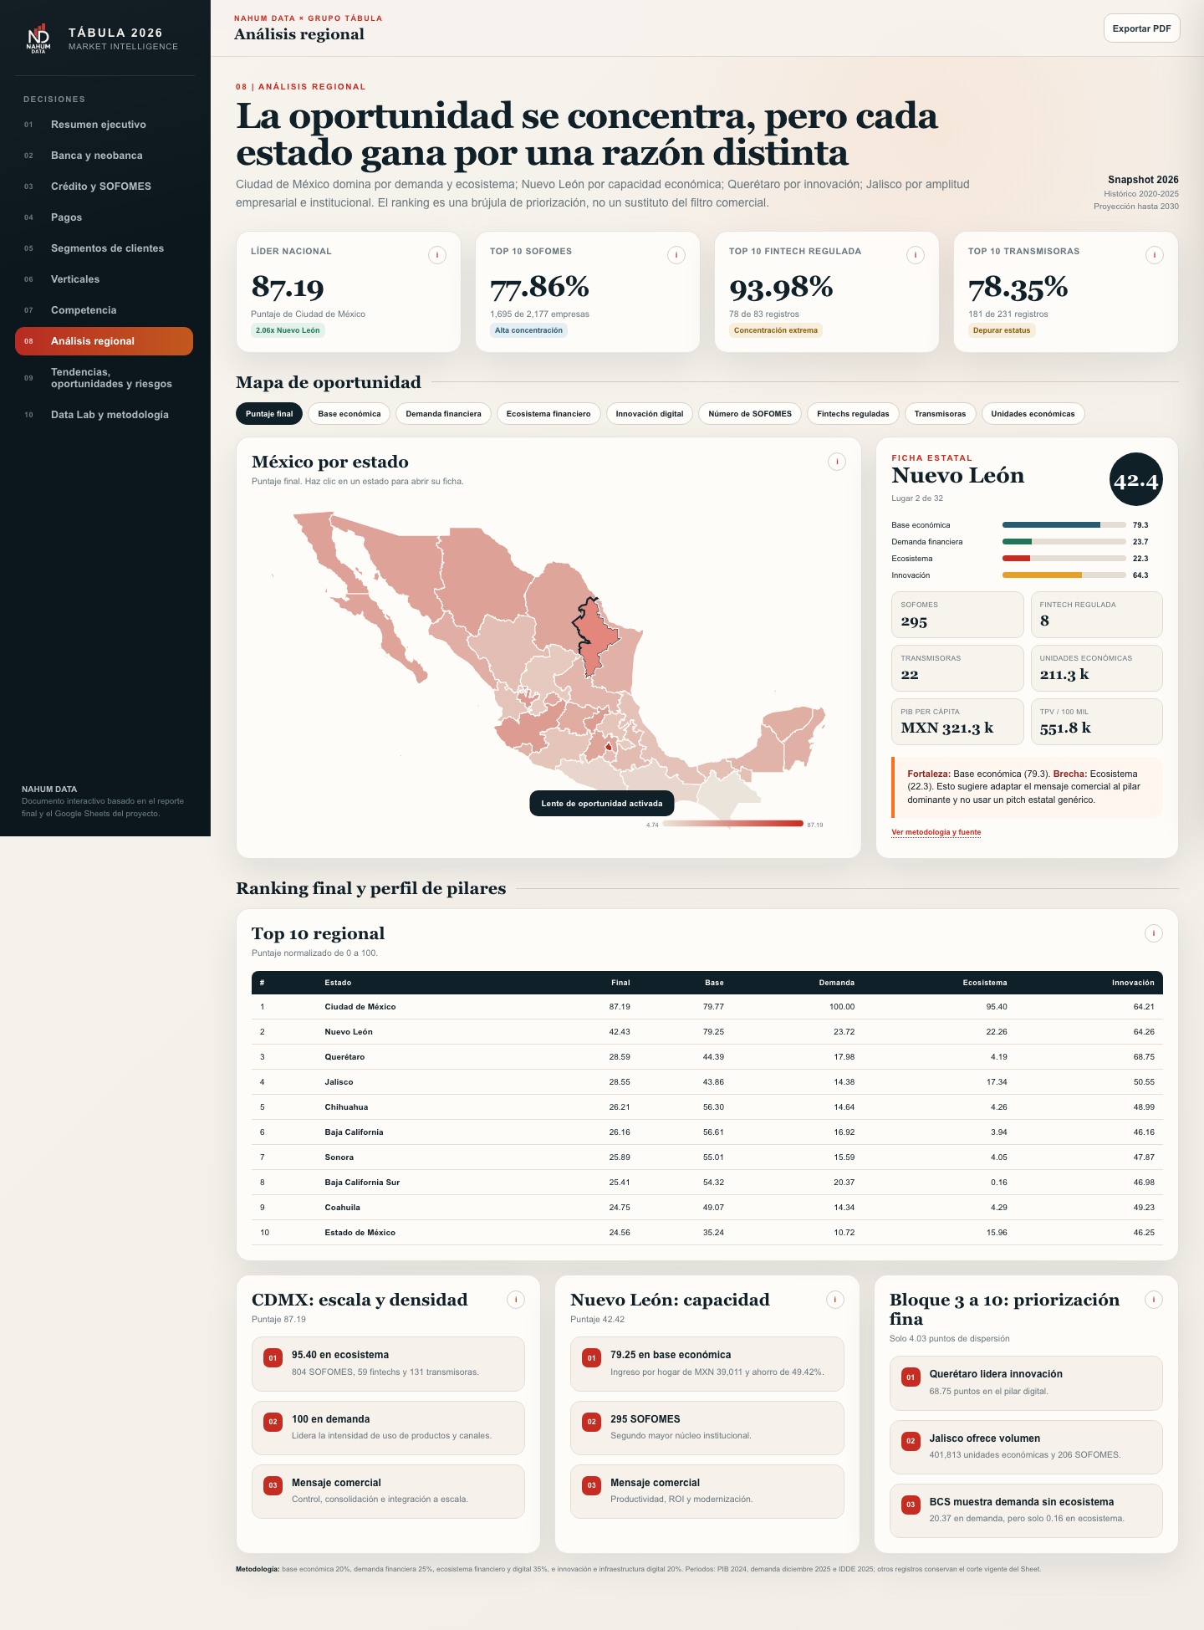This screenshot has width=1204, height=1630.
Task: Click the SOFOMES 295 stat tile
Action: point(957,615)
